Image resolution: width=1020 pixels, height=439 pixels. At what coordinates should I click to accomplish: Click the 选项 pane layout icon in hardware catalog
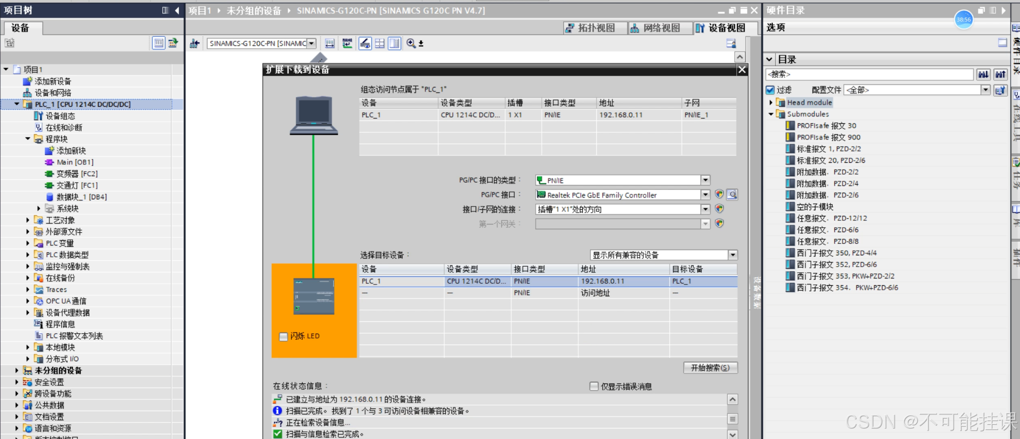click(1002, 43)
